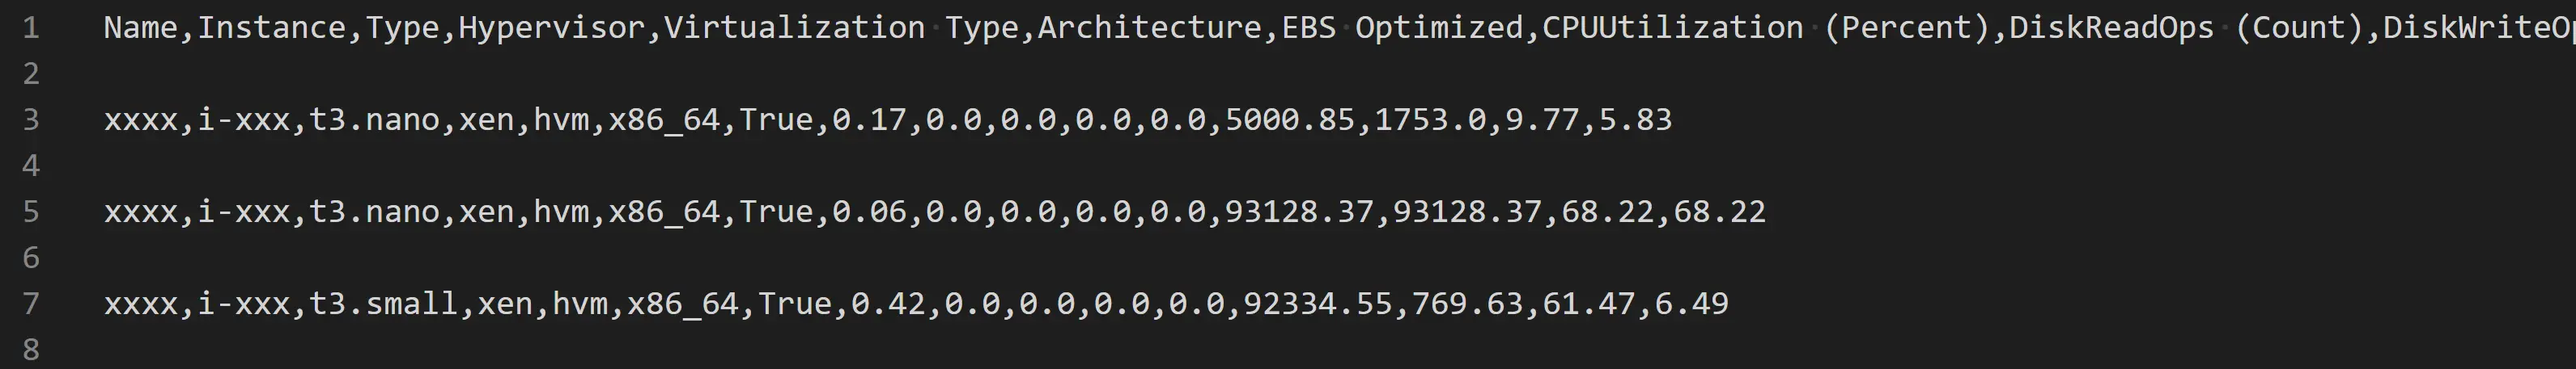The width and height of the screenshot is (2576, 369).
Task: Click line number 7 in gutter
Action: click(31, 303)
